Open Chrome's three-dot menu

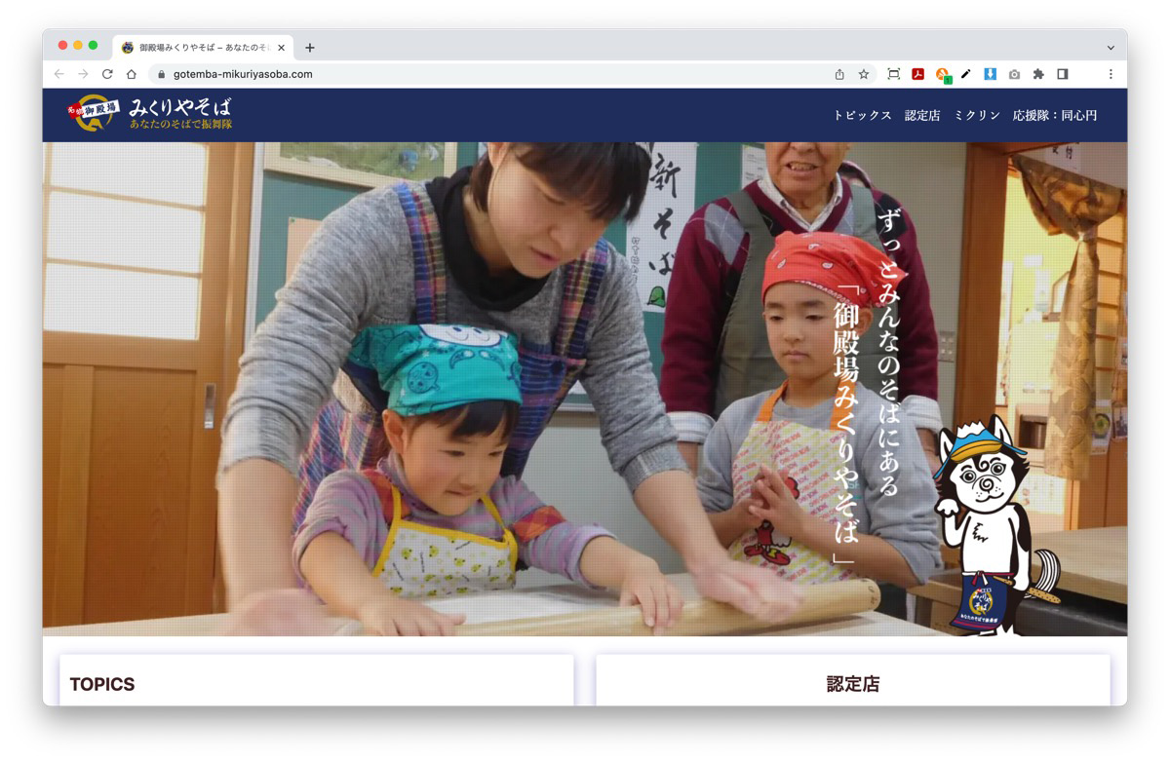tap(1111, 74)
